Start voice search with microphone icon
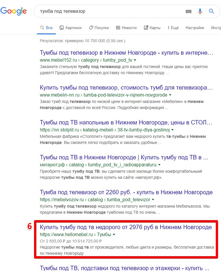Image resolution: width=221 pixels, height=271 pixels. coord(200,11)
